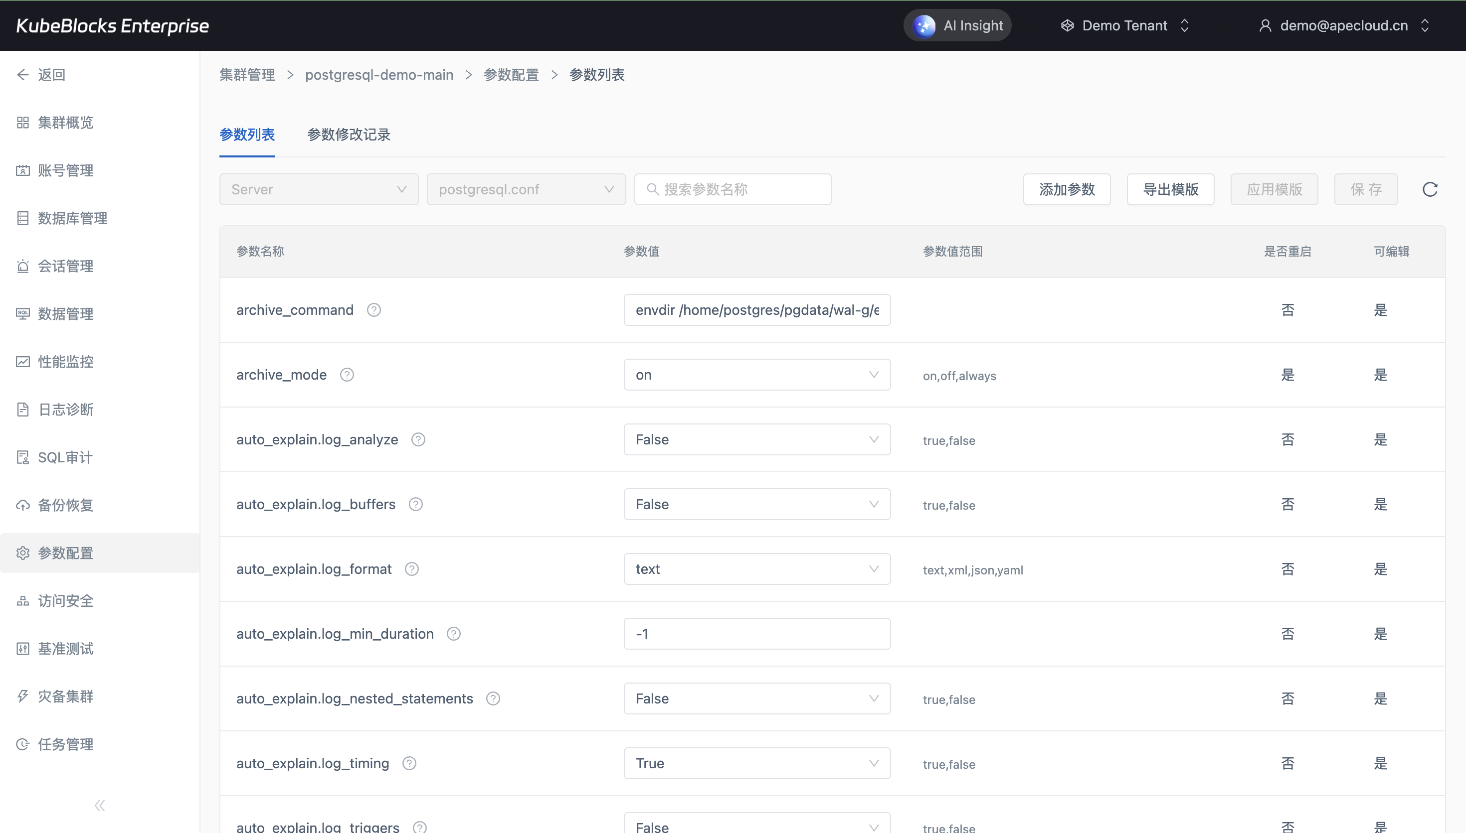Click the refresh icon beside the Save button
Image resolution: width=1466 pixels, height=833 pixels.
click(1430, 189)
